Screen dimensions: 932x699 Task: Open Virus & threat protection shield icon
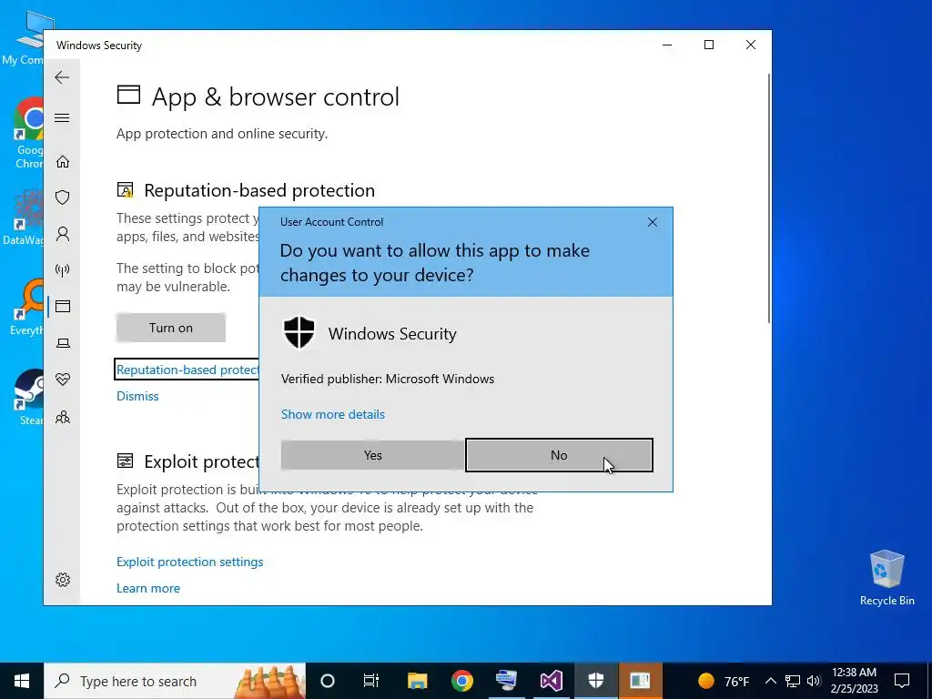coord(63,198)
